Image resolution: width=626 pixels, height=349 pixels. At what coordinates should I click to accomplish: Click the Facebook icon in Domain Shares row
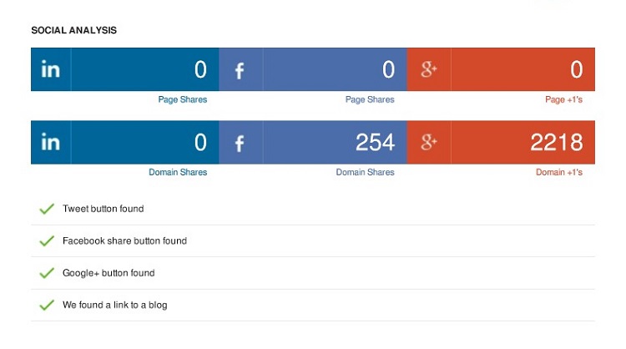240,144
